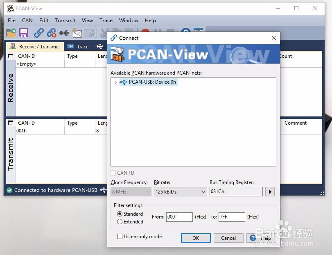
Task: Click the <Empty> row in Receive list
Action: tap(27, 64)
